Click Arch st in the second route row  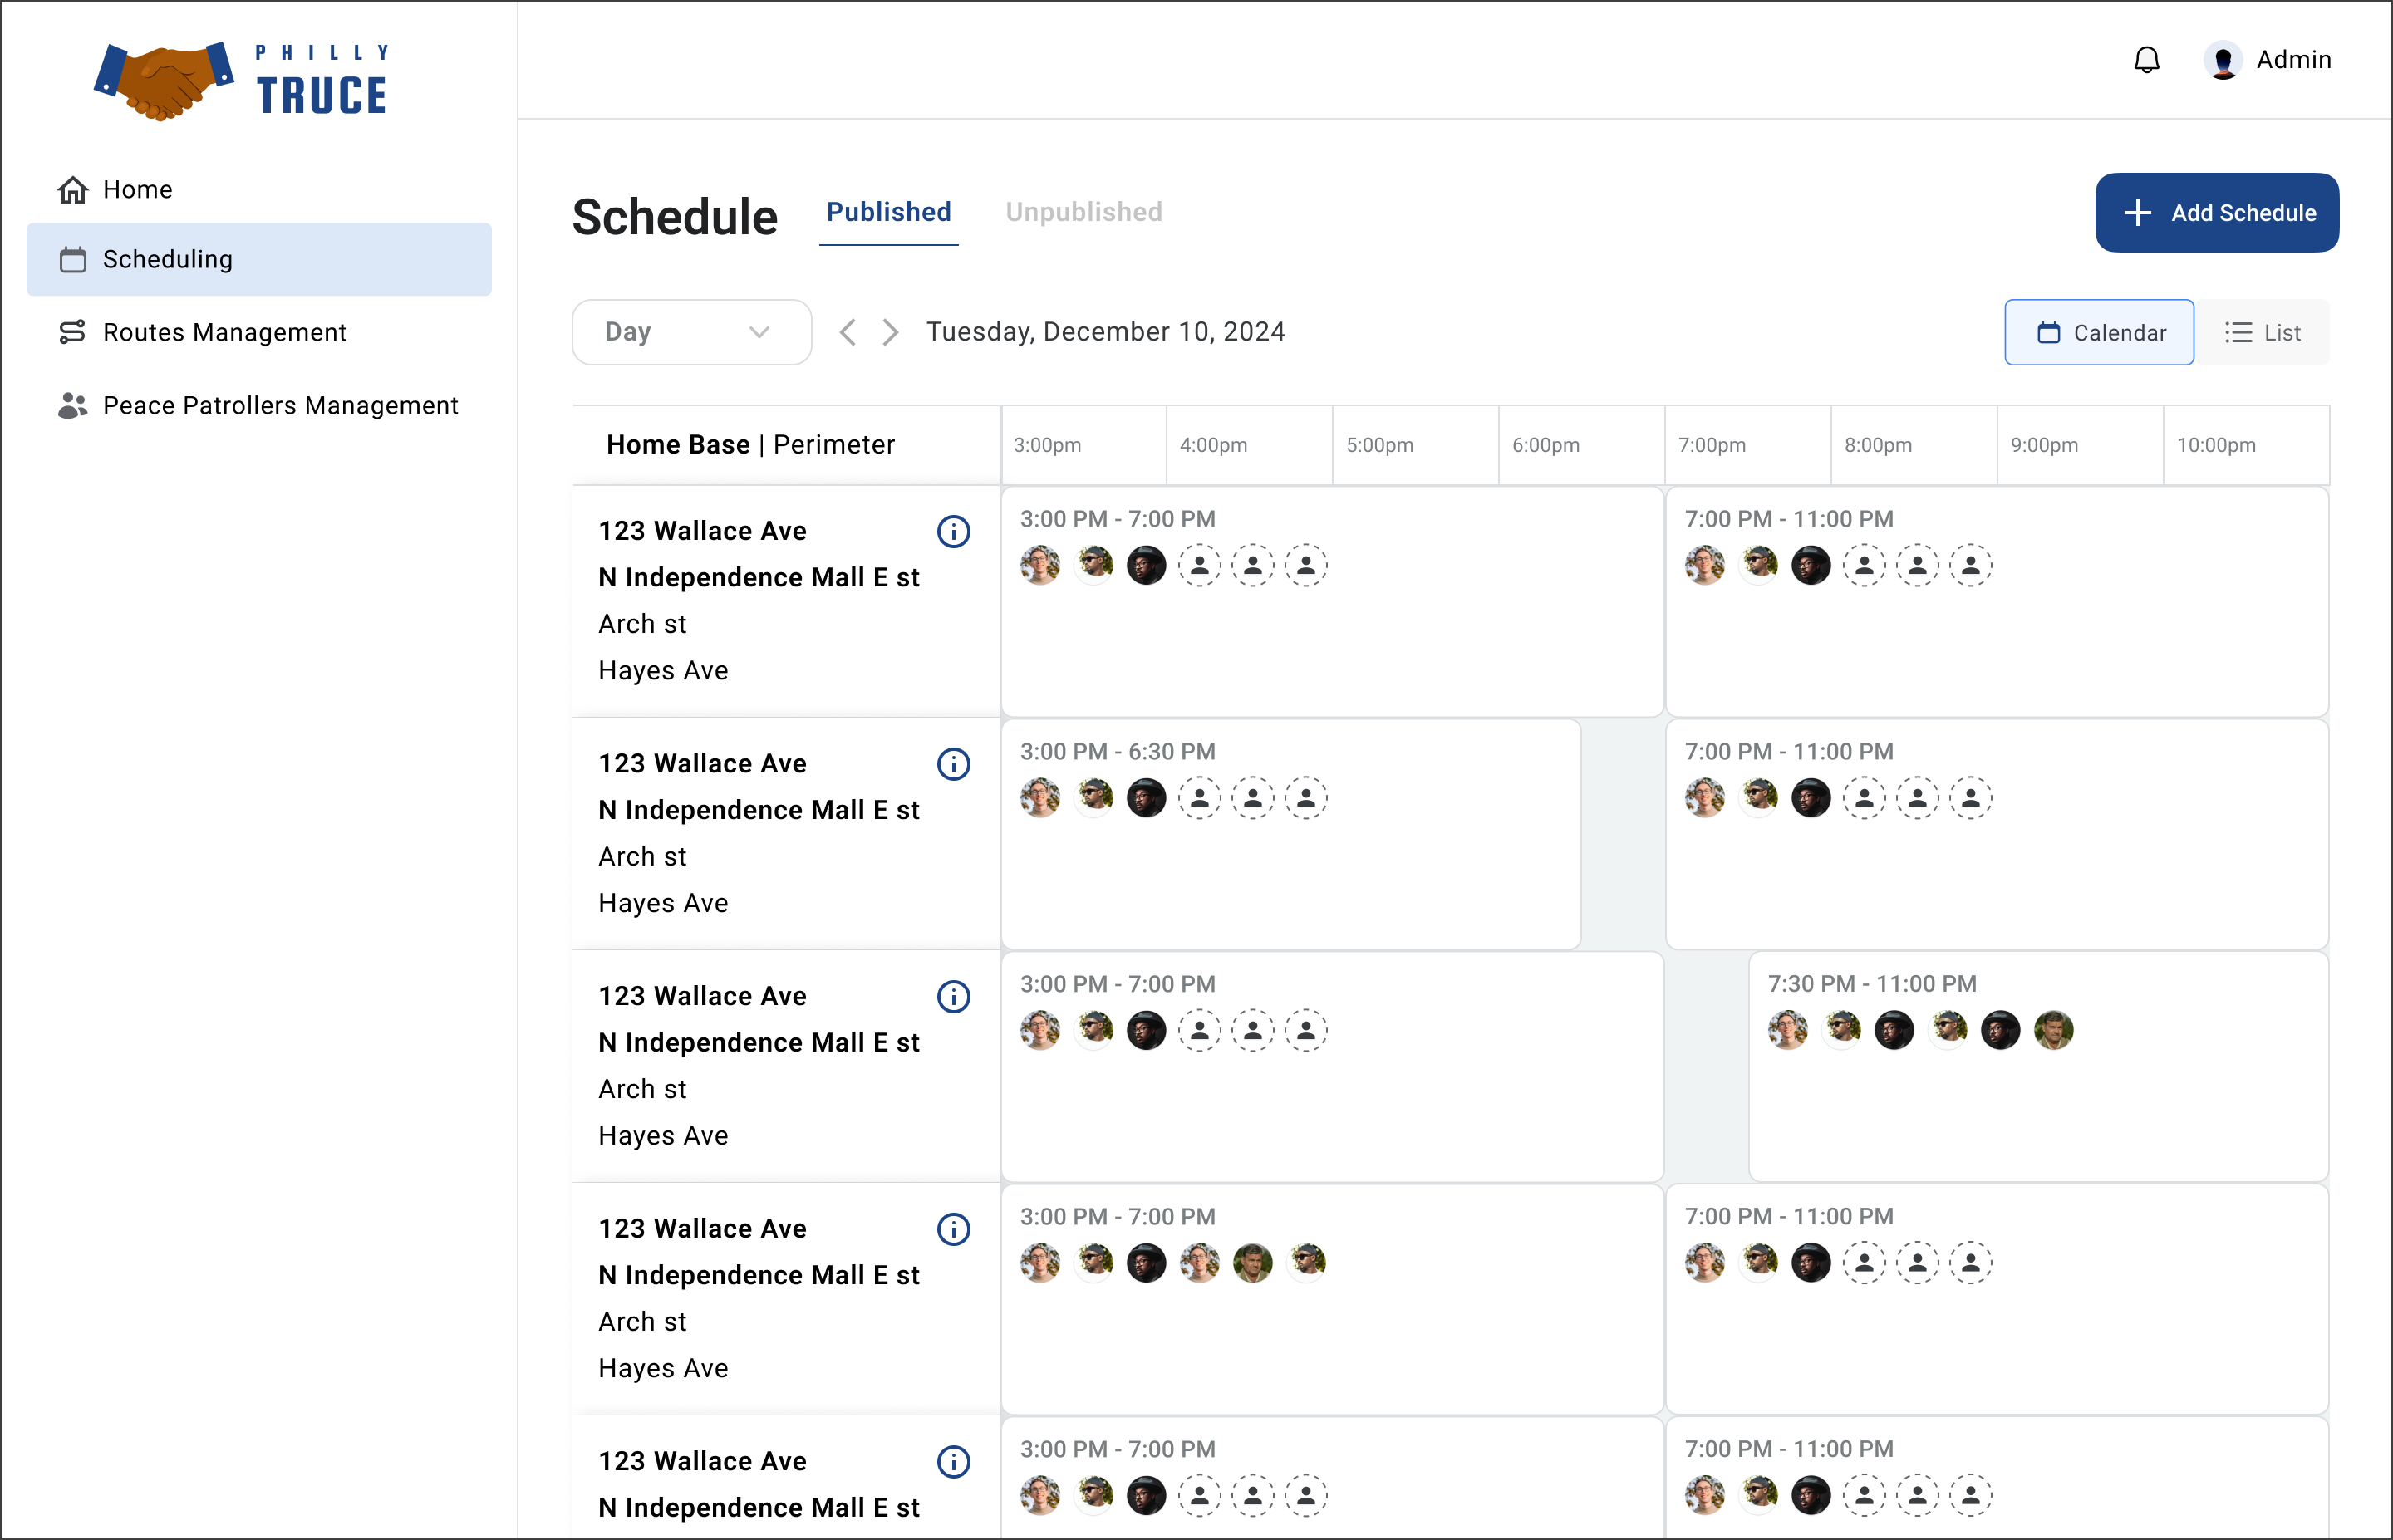642,857
